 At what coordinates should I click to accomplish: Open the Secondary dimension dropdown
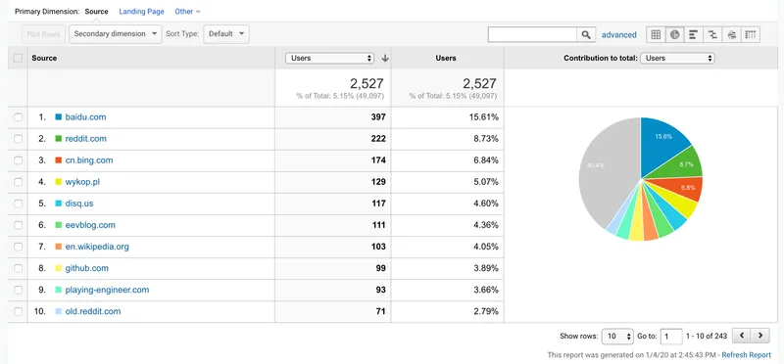tap(116, 34)
